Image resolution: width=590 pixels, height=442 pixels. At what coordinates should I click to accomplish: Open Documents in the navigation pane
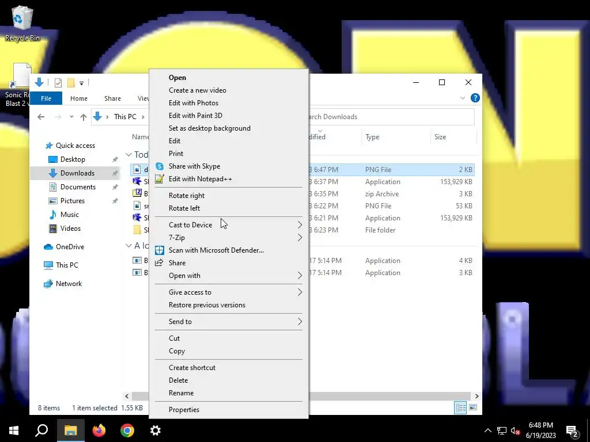(78, 187)
